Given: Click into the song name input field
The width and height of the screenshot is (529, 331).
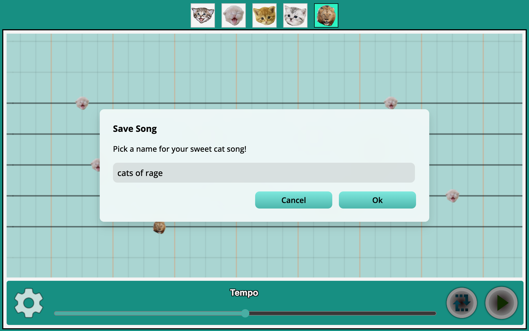Looking at the screenshot, I should (264, 173).
